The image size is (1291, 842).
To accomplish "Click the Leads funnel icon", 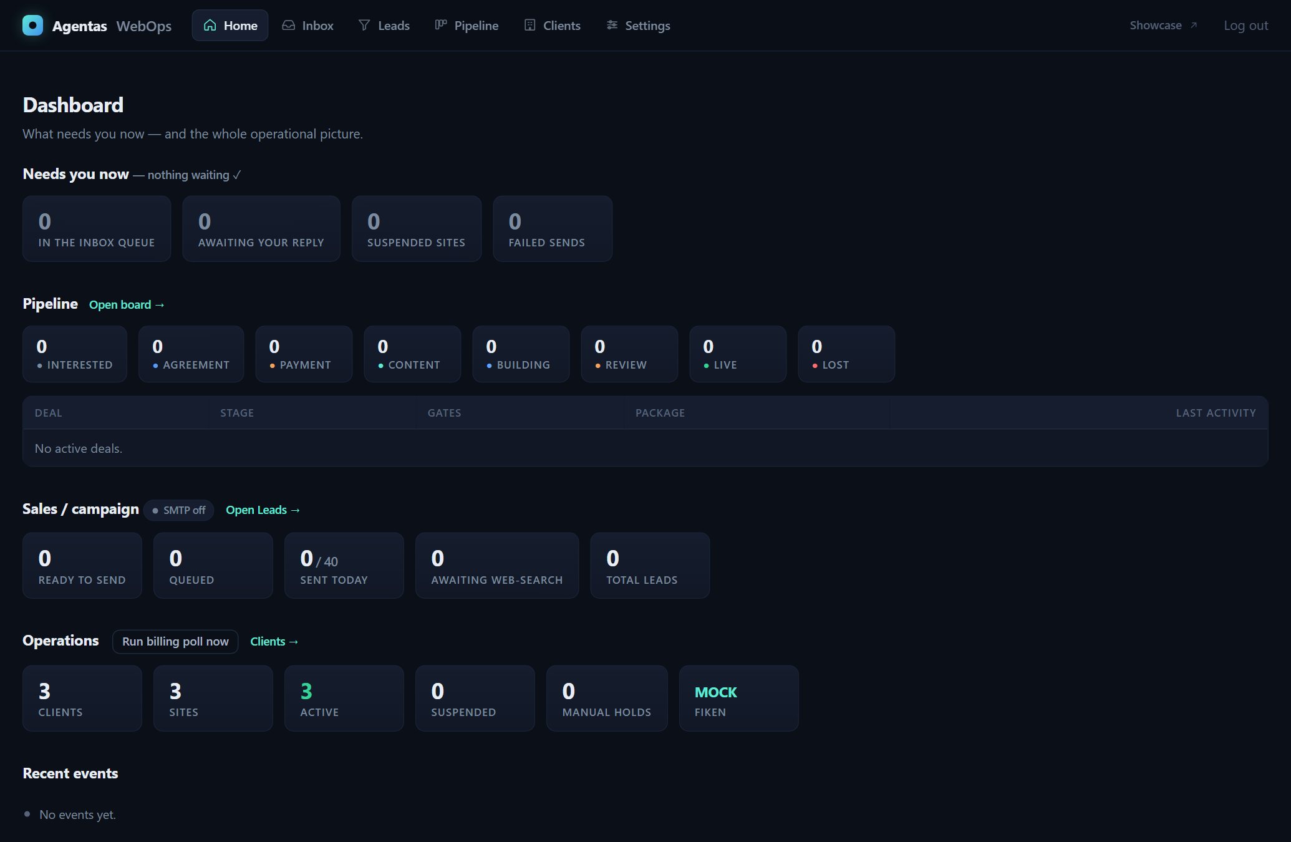I will pos(364,25).
